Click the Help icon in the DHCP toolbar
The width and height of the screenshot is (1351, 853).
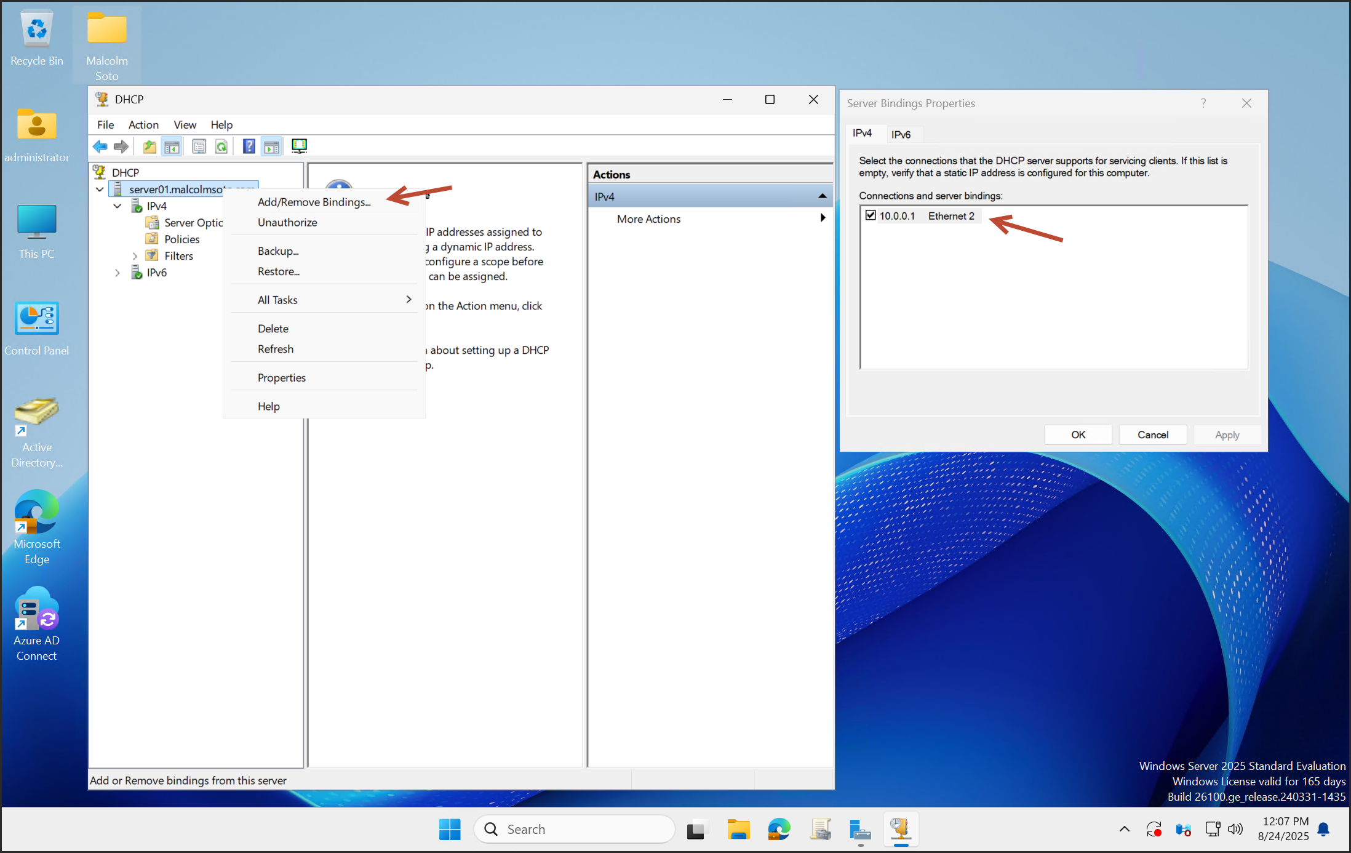coord(249,146)
